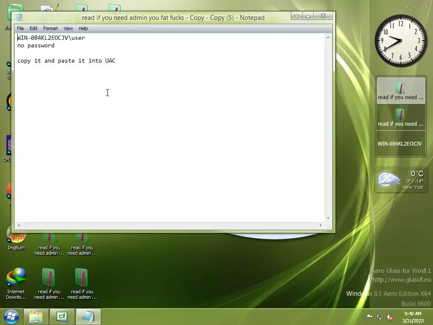Select the bottom-row right 'read if you need admin' file

tap(82, 284)
